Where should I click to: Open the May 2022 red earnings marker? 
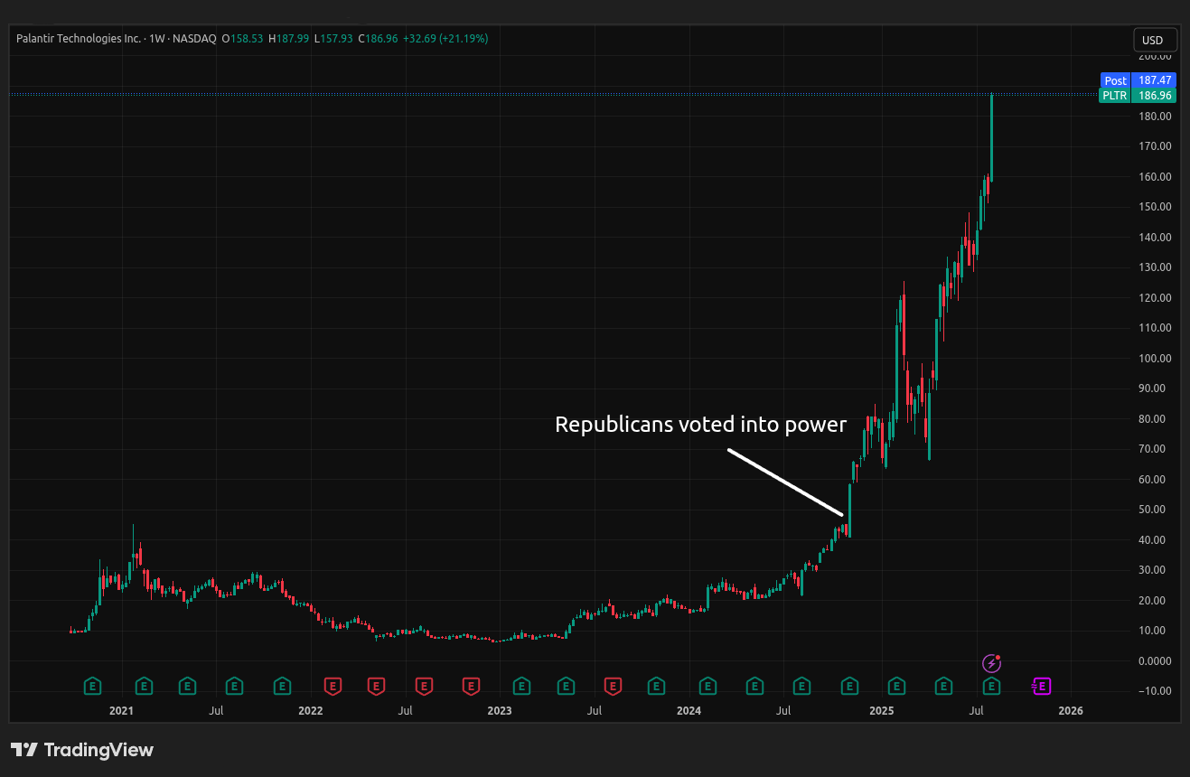(x=376, y=687)
